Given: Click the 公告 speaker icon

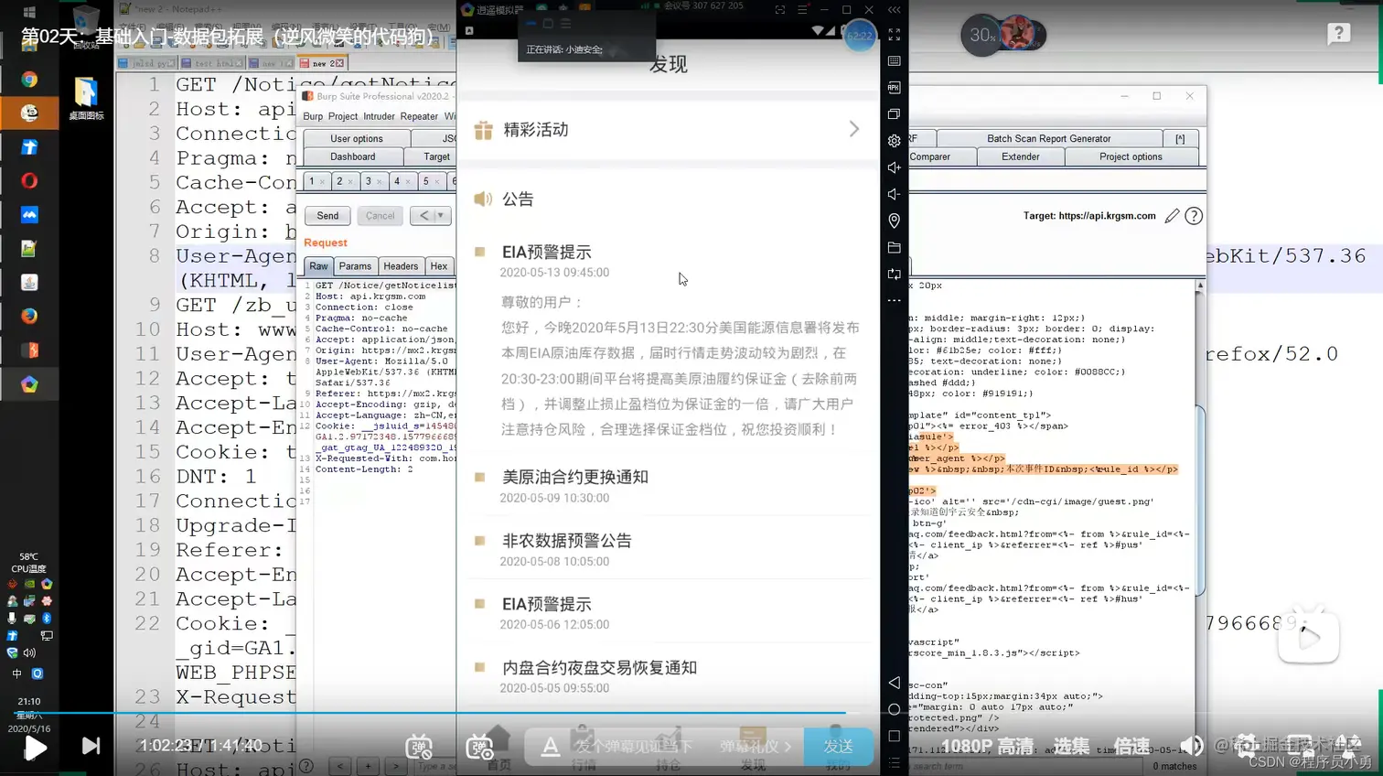Looking at the screenshot, I should pyautogui.click(x=483, y=199).
